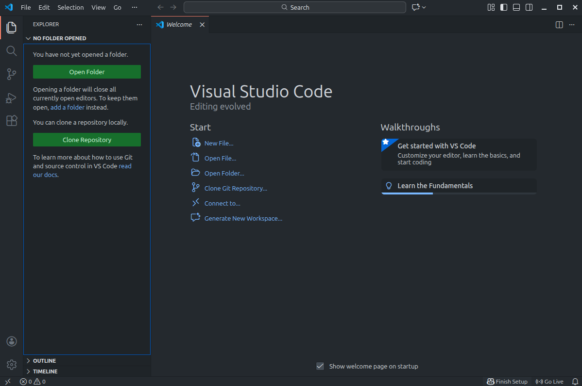The width and height of the screenshot is (582, 386).
Task: Toggle the Show welcome page on startup checkbox
Action: click(320, 366)
